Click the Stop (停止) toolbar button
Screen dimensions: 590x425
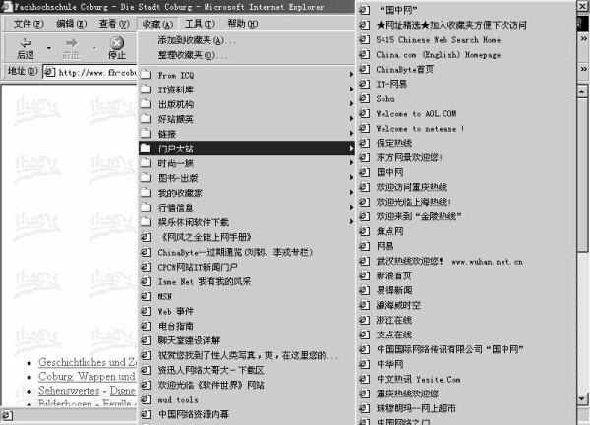[x=117, y=48]
